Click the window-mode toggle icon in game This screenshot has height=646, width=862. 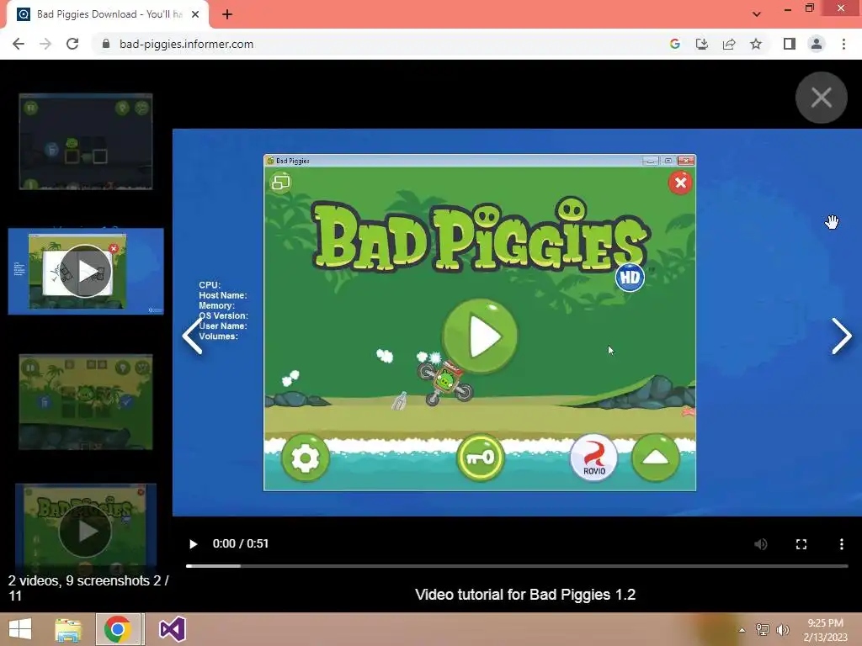(281, 182)
